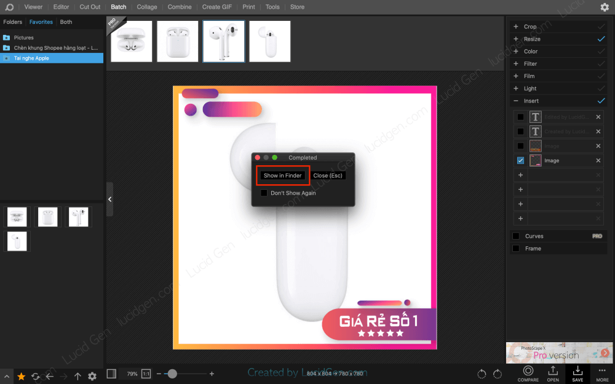Open the Cut Out tab

[90, 7]
